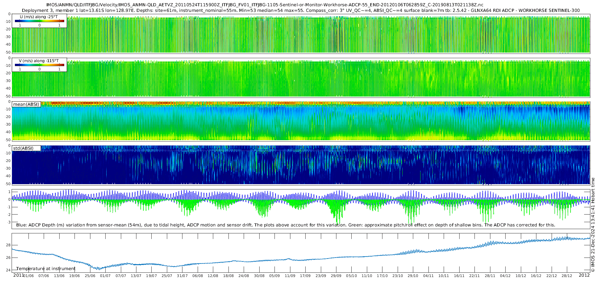Click the 28 tick on temperature axis
The width and height of the screenshot is (596, 281).
coord(8,245)
